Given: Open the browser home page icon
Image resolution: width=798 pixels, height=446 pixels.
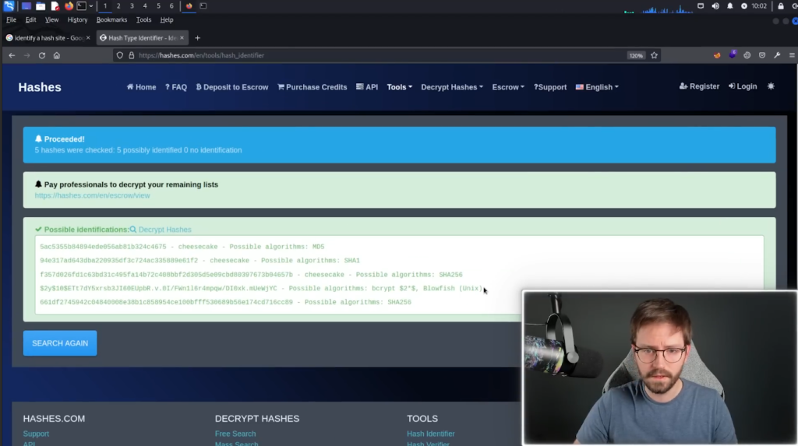Looking at the screenshot, I should pyautogui.click(x=56, y=55).
